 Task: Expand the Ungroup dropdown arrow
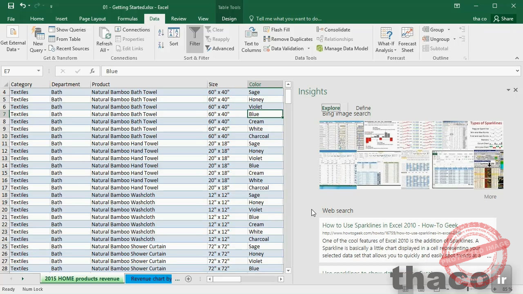coord(454,39)
